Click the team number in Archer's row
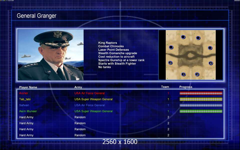240x150 pixels. click(x=168, y=93)
